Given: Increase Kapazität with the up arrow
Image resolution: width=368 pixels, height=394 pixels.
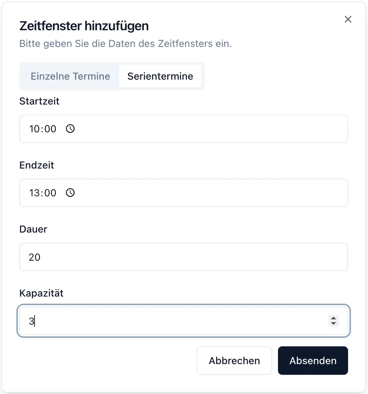Looking at the screenshot, I should click(x=333, y=318).
